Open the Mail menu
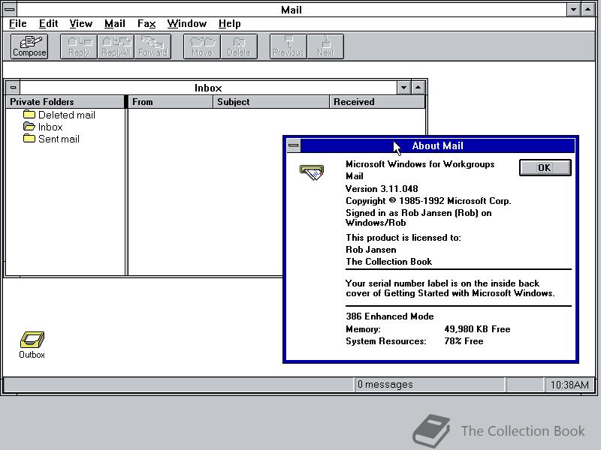The height and width of the screenshot is (450, 601). [x=115, y=24]
